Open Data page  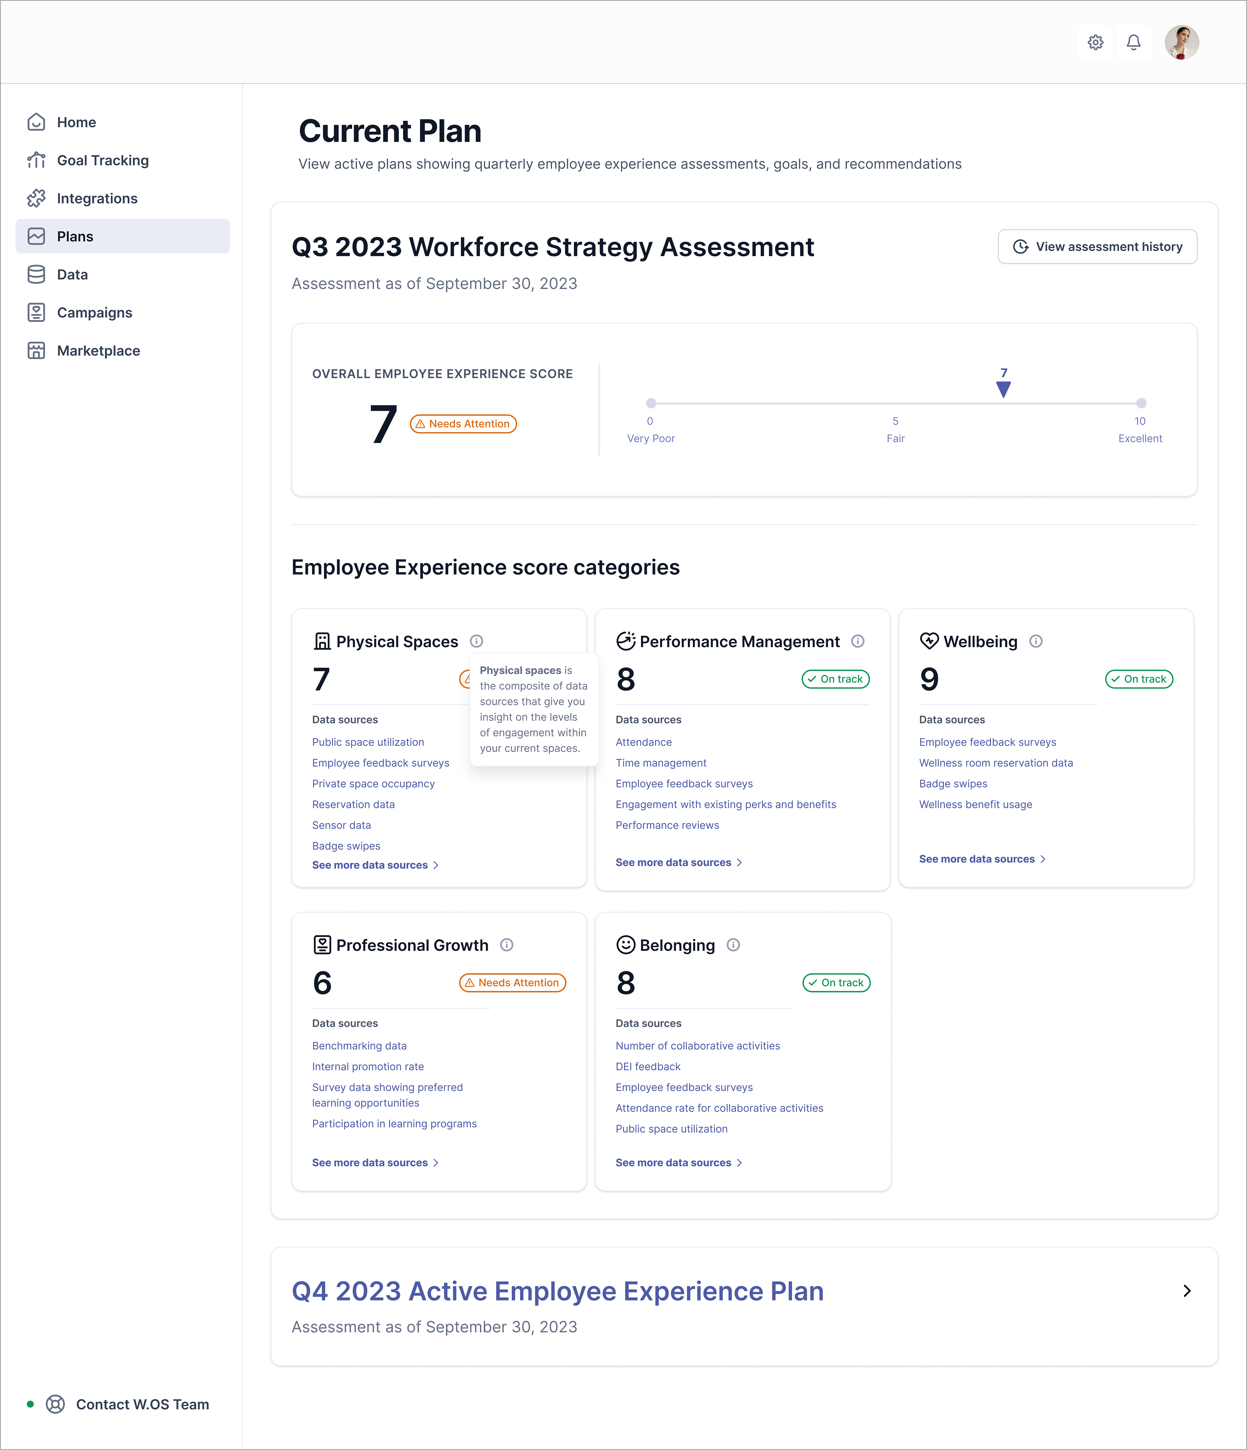(x=122, y=274)
